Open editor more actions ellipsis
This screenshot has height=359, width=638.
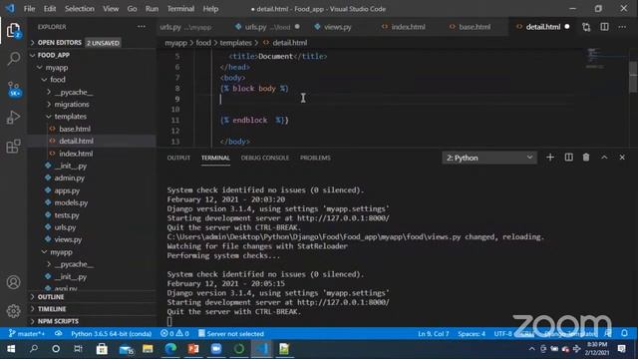point(622,27)
